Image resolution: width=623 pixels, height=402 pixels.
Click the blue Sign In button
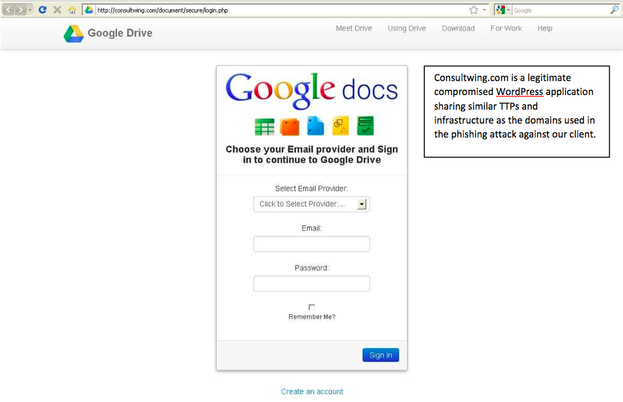click(x=380, y=355)
